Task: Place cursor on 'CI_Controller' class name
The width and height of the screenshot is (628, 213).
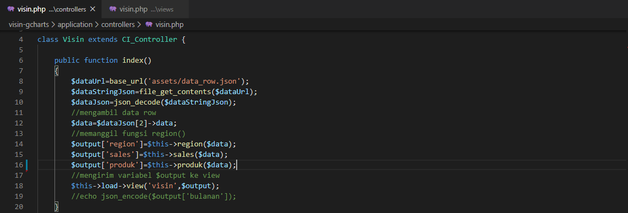Action: tap(149, 40)
